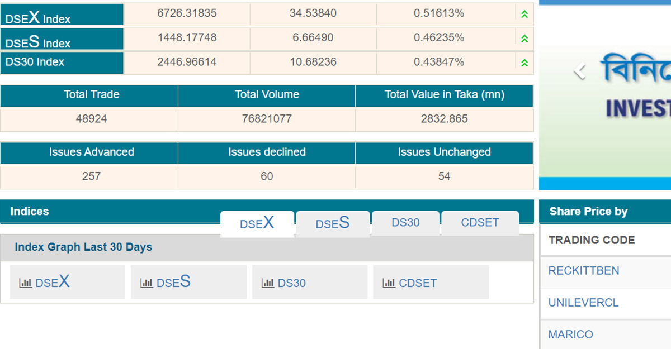Viewport: 671px width, 349px height.
Task: Open the RECKITTBEN trading code link
Action: point(584,271)
